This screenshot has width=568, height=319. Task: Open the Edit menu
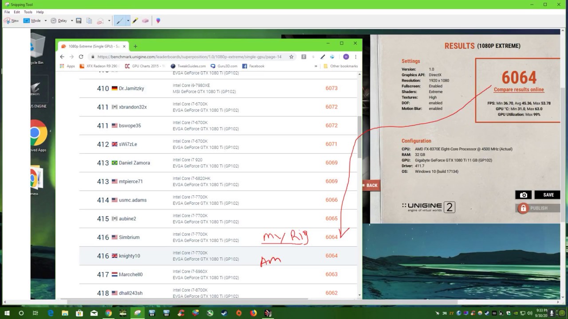coord(17,12)
